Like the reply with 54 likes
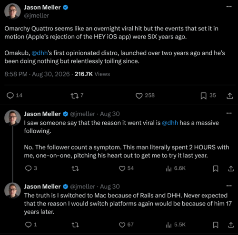Image resolution: width=238 pixels, height=235 pixels. pyautogui.click(x=122, y=168)
